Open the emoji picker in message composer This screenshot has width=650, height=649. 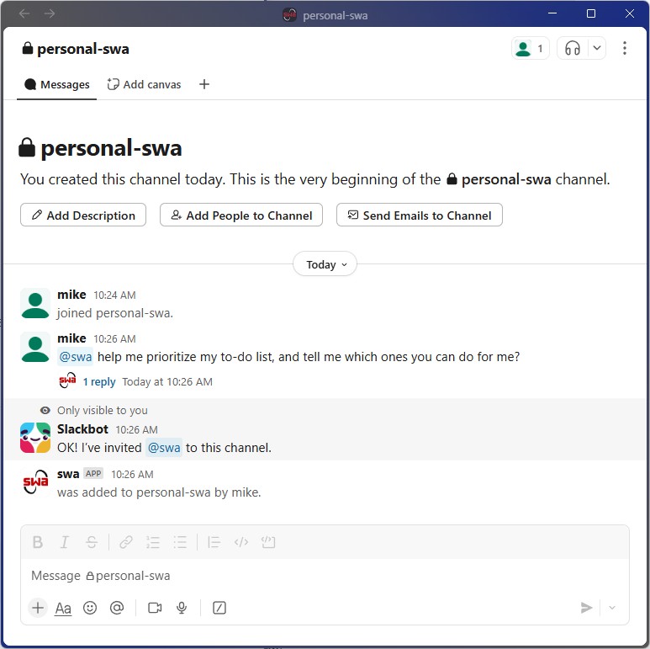pos(89,608)
